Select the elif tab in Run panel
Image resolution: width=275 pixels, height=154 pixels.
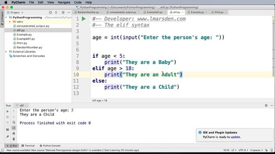21,106
